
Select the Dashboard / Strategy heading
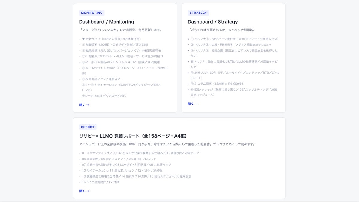click(x=213, y=22)
